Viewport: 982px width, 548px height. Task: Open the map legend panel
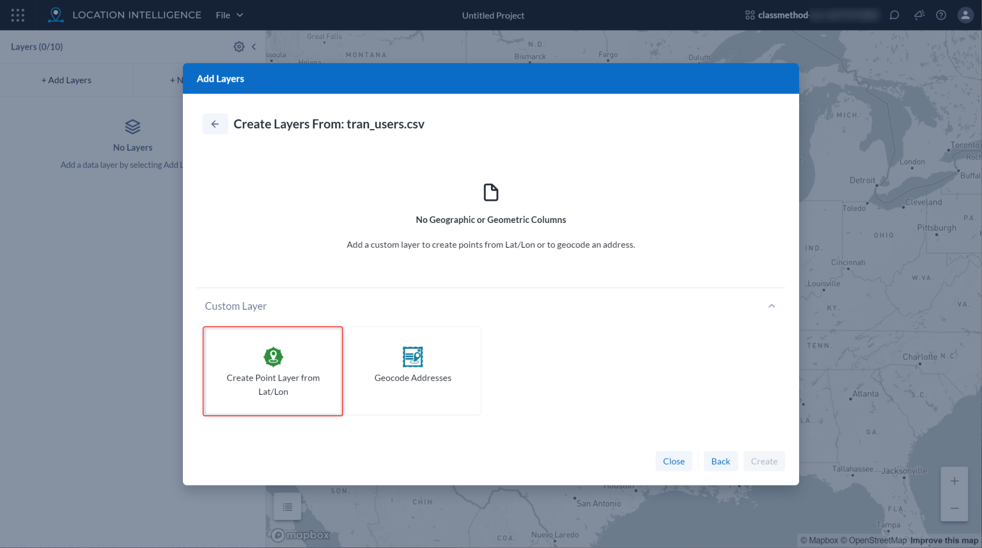click(287, 506)
